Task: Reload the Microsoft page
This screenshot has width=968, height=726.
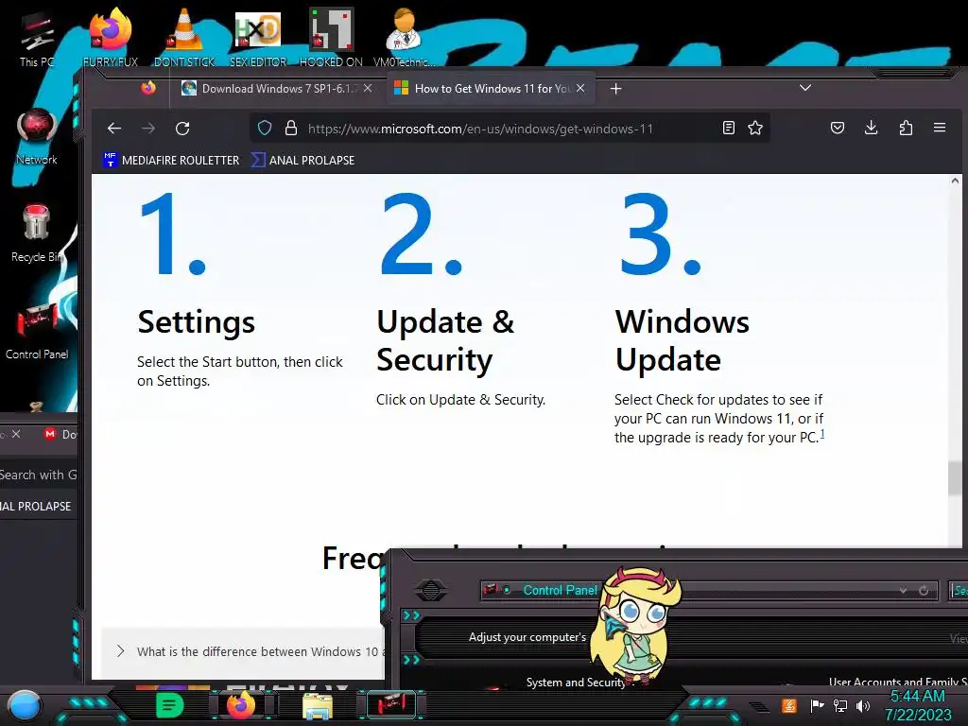Action: point(182,129)
